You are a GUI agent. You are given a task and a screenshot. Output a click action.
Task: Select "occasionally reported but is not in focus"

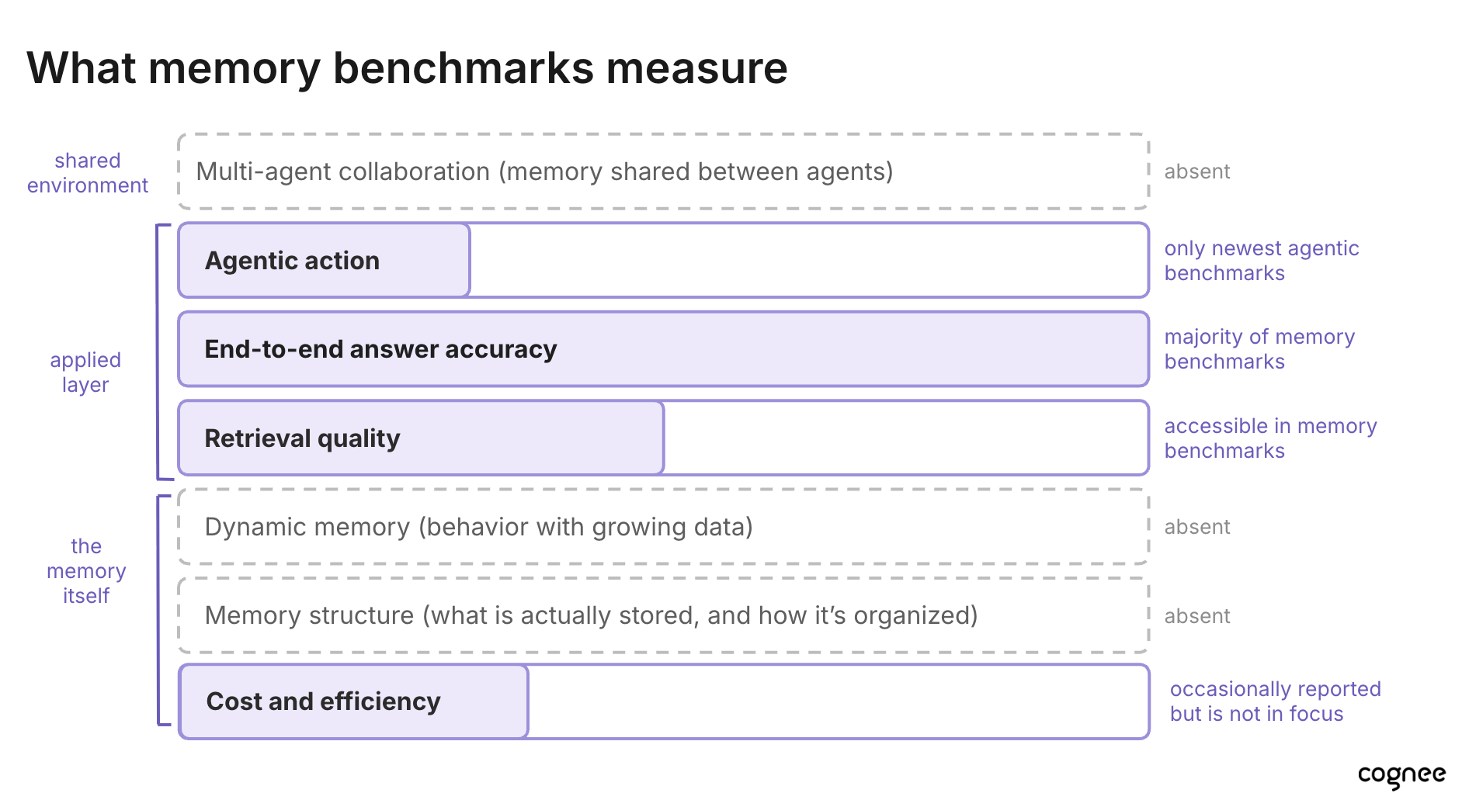coord(1275,701)
